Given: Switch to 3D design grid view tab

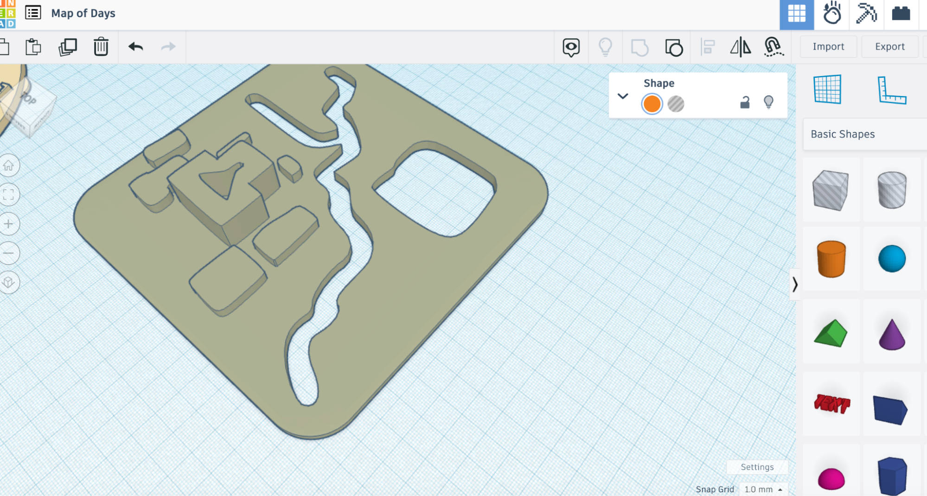Looking at the screenshot, I should [x=796, y=14].
